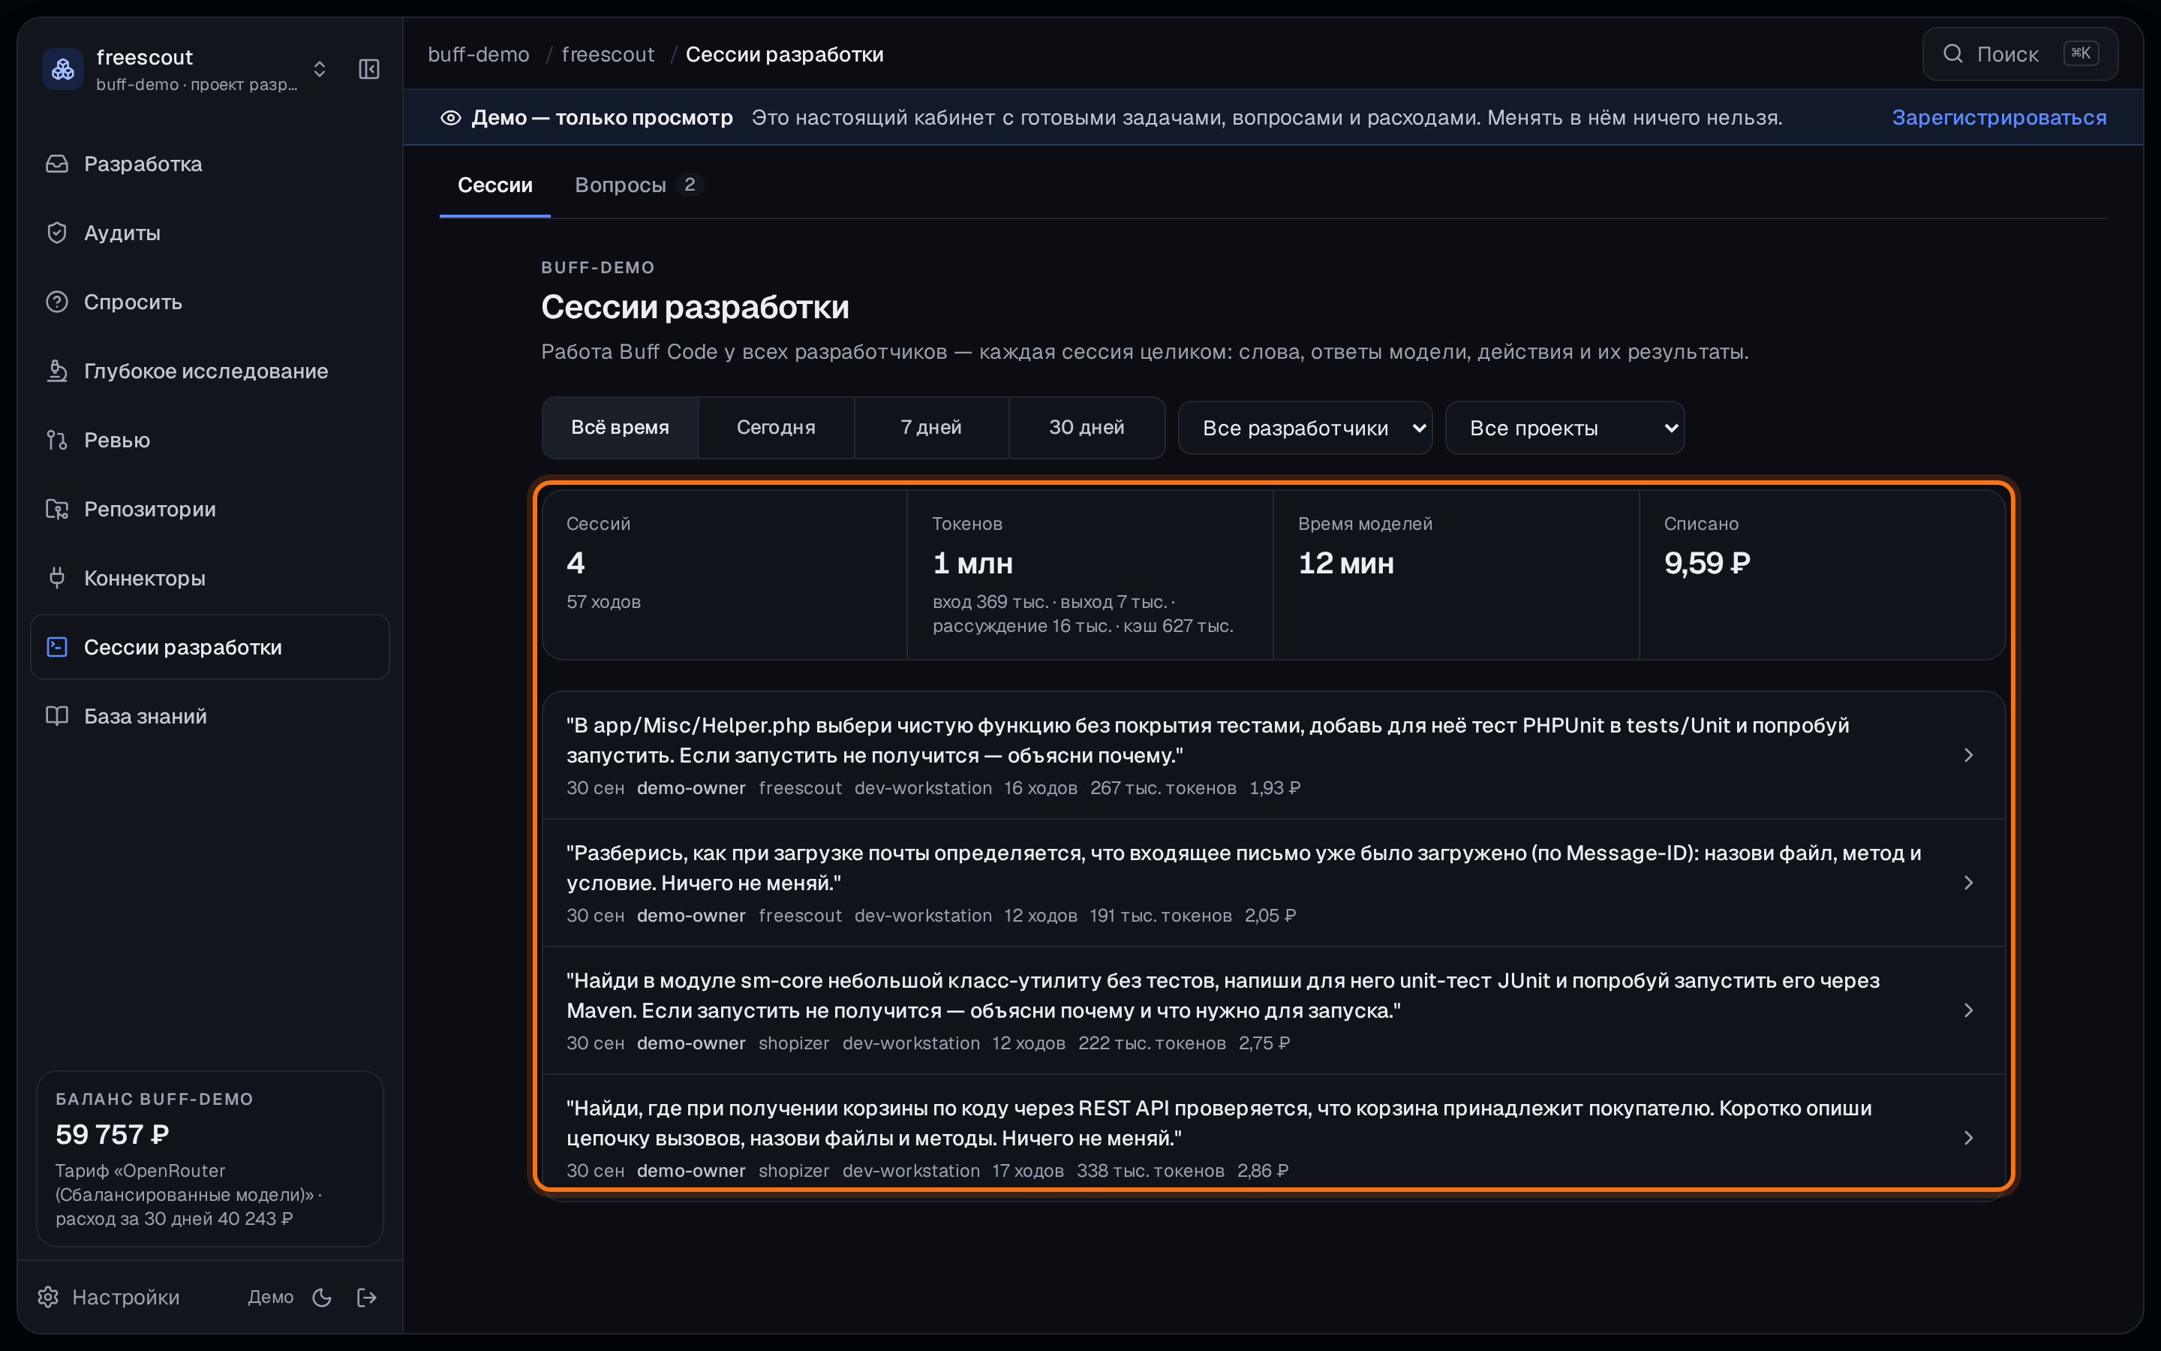Open the Настройки gear icon
The height and width of the screenshot is (1351, 2161).
pos(48,1296)
